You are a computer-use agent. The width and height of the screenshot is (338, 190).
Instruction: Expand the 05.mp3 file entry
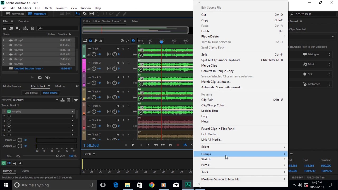[4, 64]
